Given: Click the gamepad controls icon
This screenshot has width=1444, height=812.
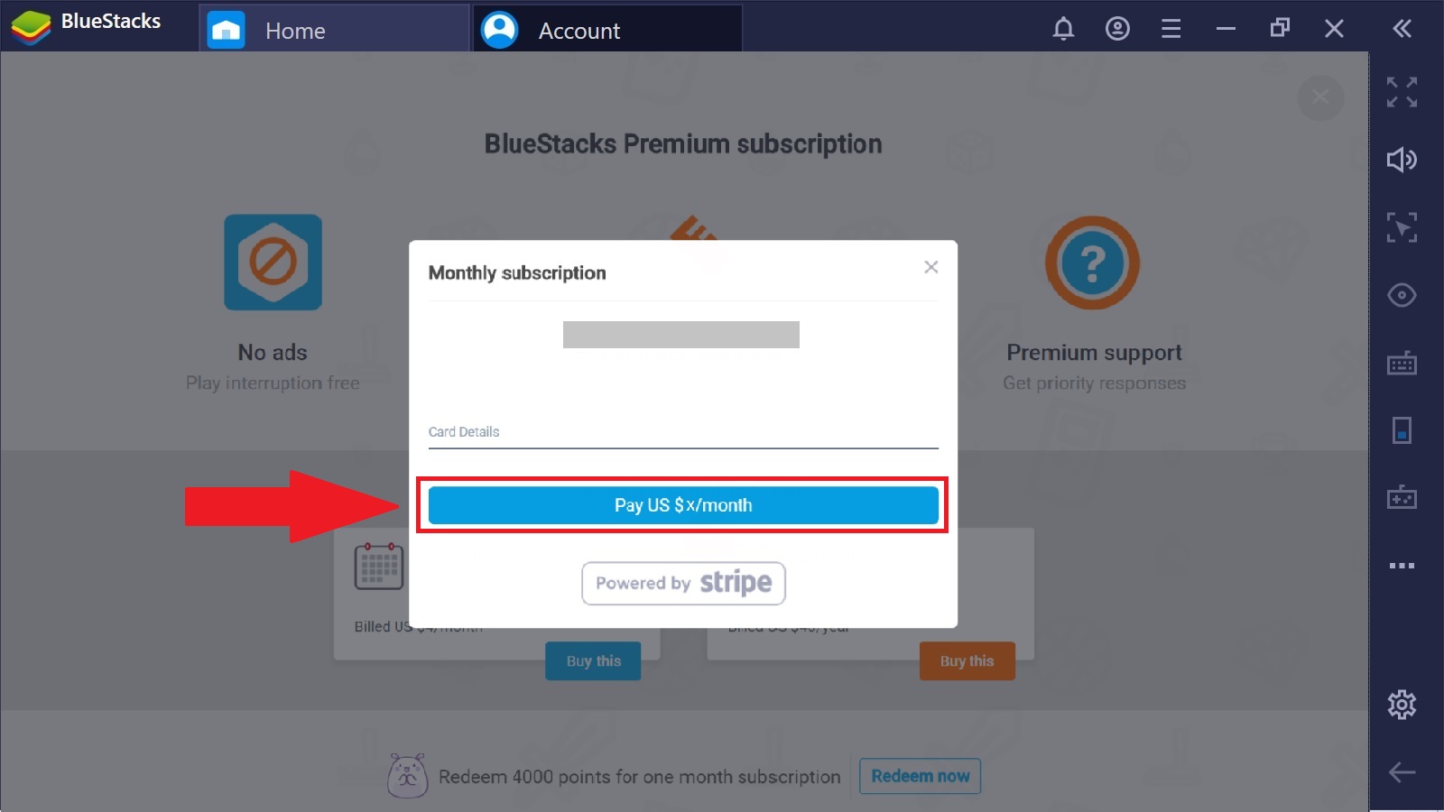Looking at the screenshot, I should (x=1402, y=497).
